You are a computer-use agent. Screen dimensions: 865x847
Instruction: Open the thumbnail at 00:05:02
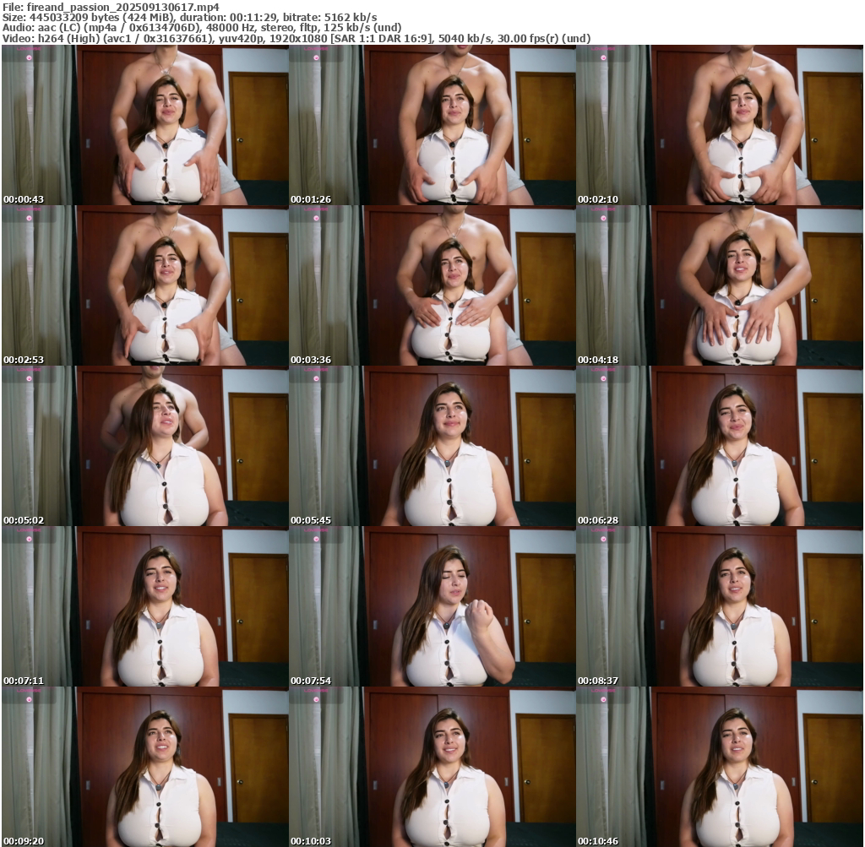tap(144, 446)
